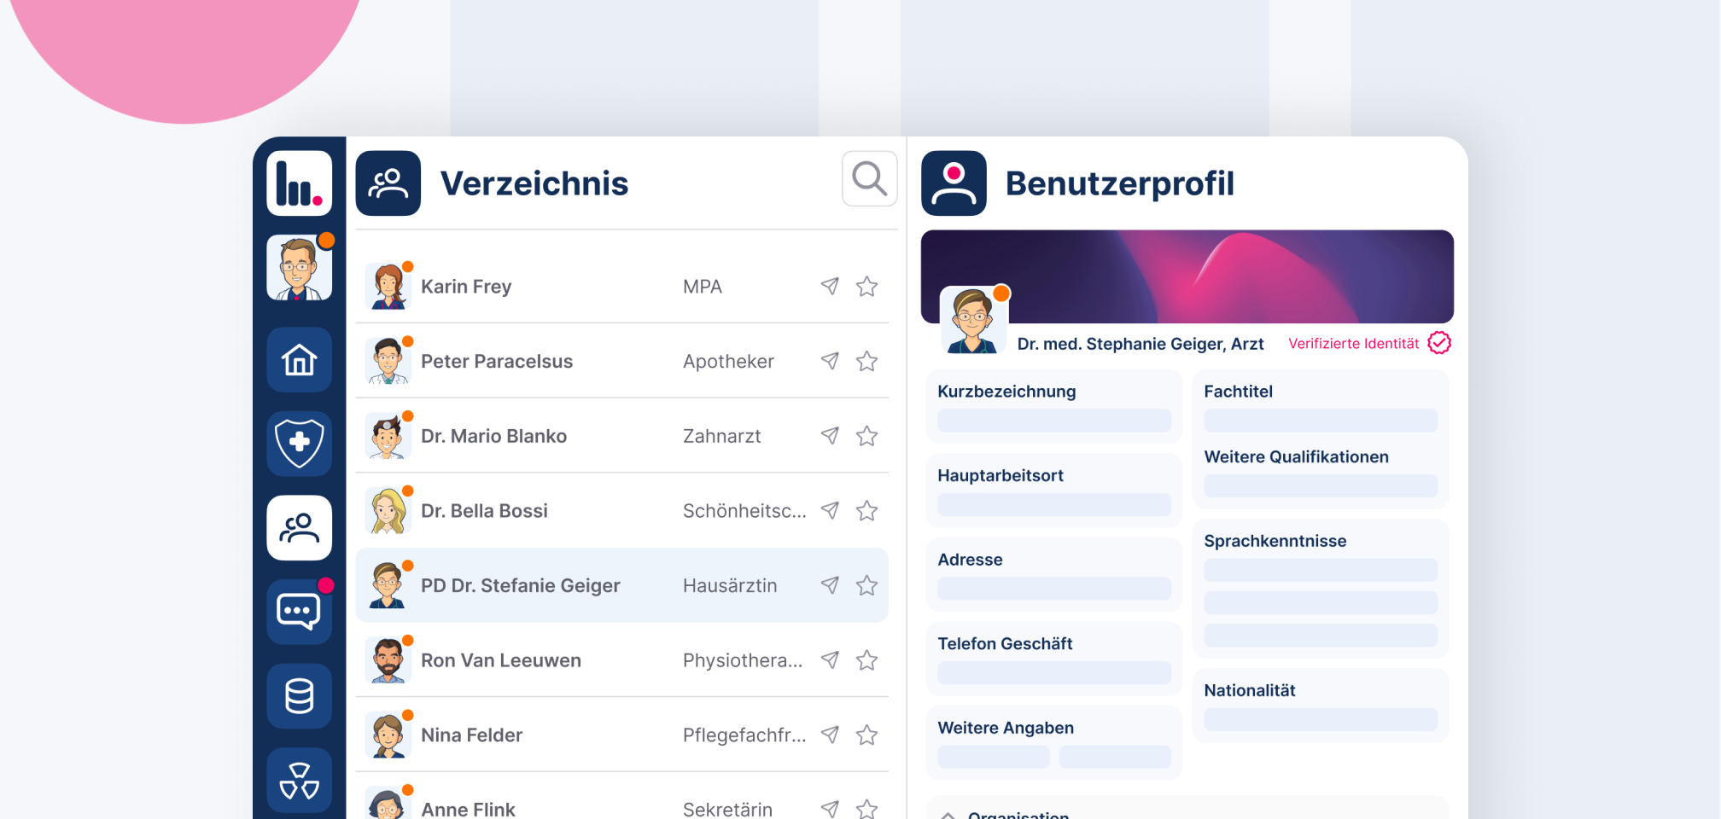The height and width of the screenshot is (819, 1721).
Task: Open the database icon in sidebar
Action: coord(299,696)
